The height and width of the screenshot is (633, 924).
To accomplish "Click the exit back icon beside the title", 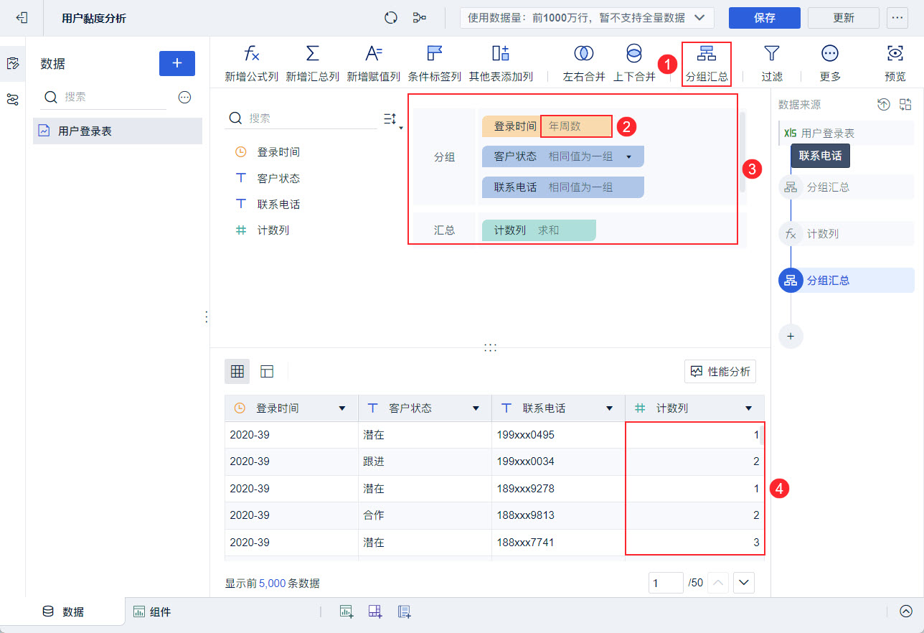I will pyautogui.click(x=22, y=17).
